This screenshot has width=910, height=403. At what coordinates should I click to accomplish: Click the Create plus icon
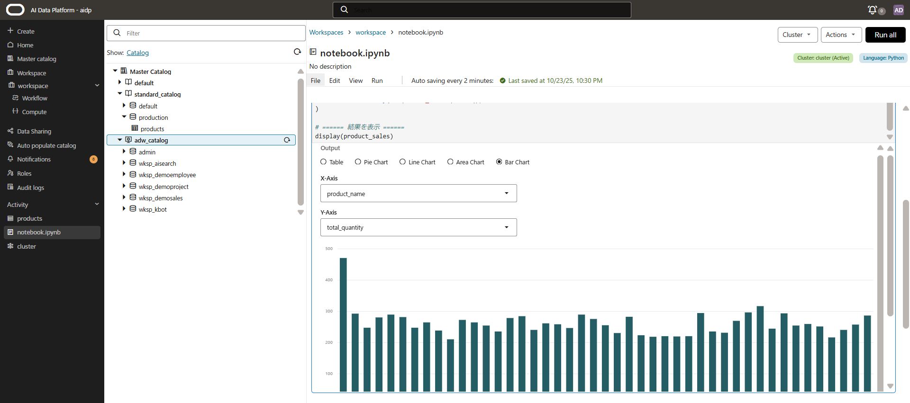click(10, 31)
